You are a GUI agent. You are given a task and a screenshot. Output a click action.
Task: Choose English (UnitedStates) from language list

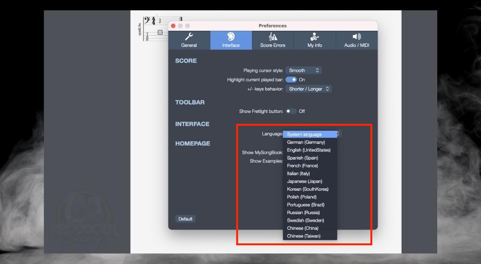pos(309,150)
